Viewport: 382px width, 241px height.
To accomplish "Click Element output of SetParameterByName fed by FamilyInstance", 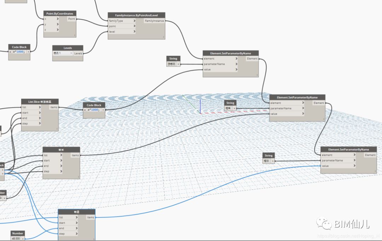I will pyautogui.click(x=252, y=58).
